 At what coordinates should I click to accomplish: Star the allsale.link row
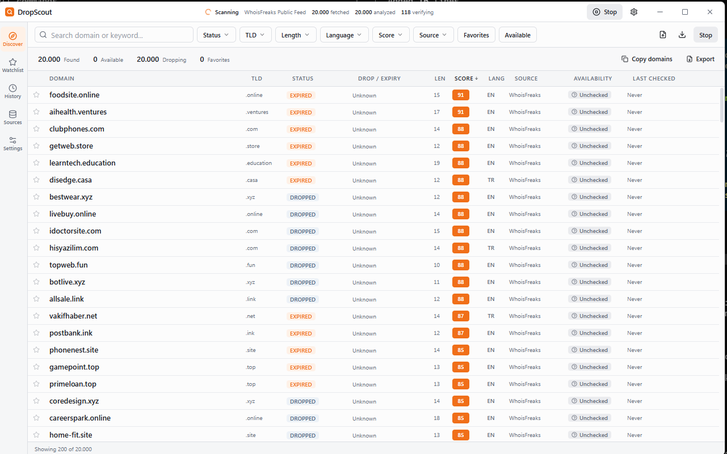[x=36, y=299]
